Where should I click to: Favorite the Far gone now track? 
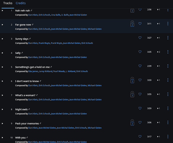coord(140,23)
